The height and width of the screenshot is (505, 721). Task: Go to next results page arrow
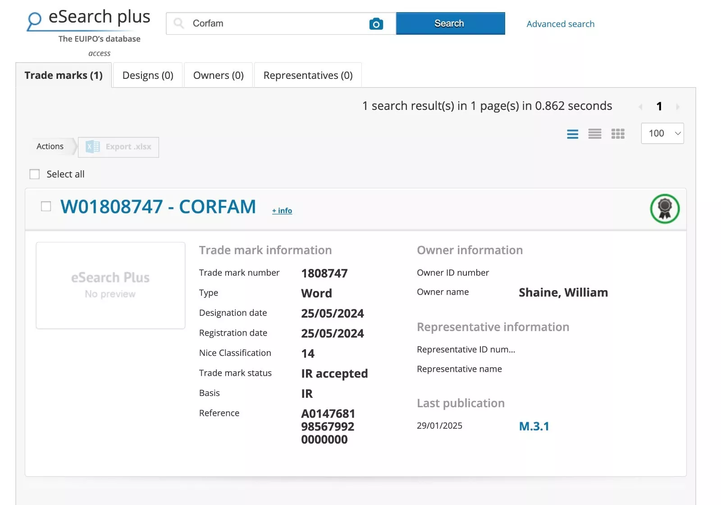677,107
